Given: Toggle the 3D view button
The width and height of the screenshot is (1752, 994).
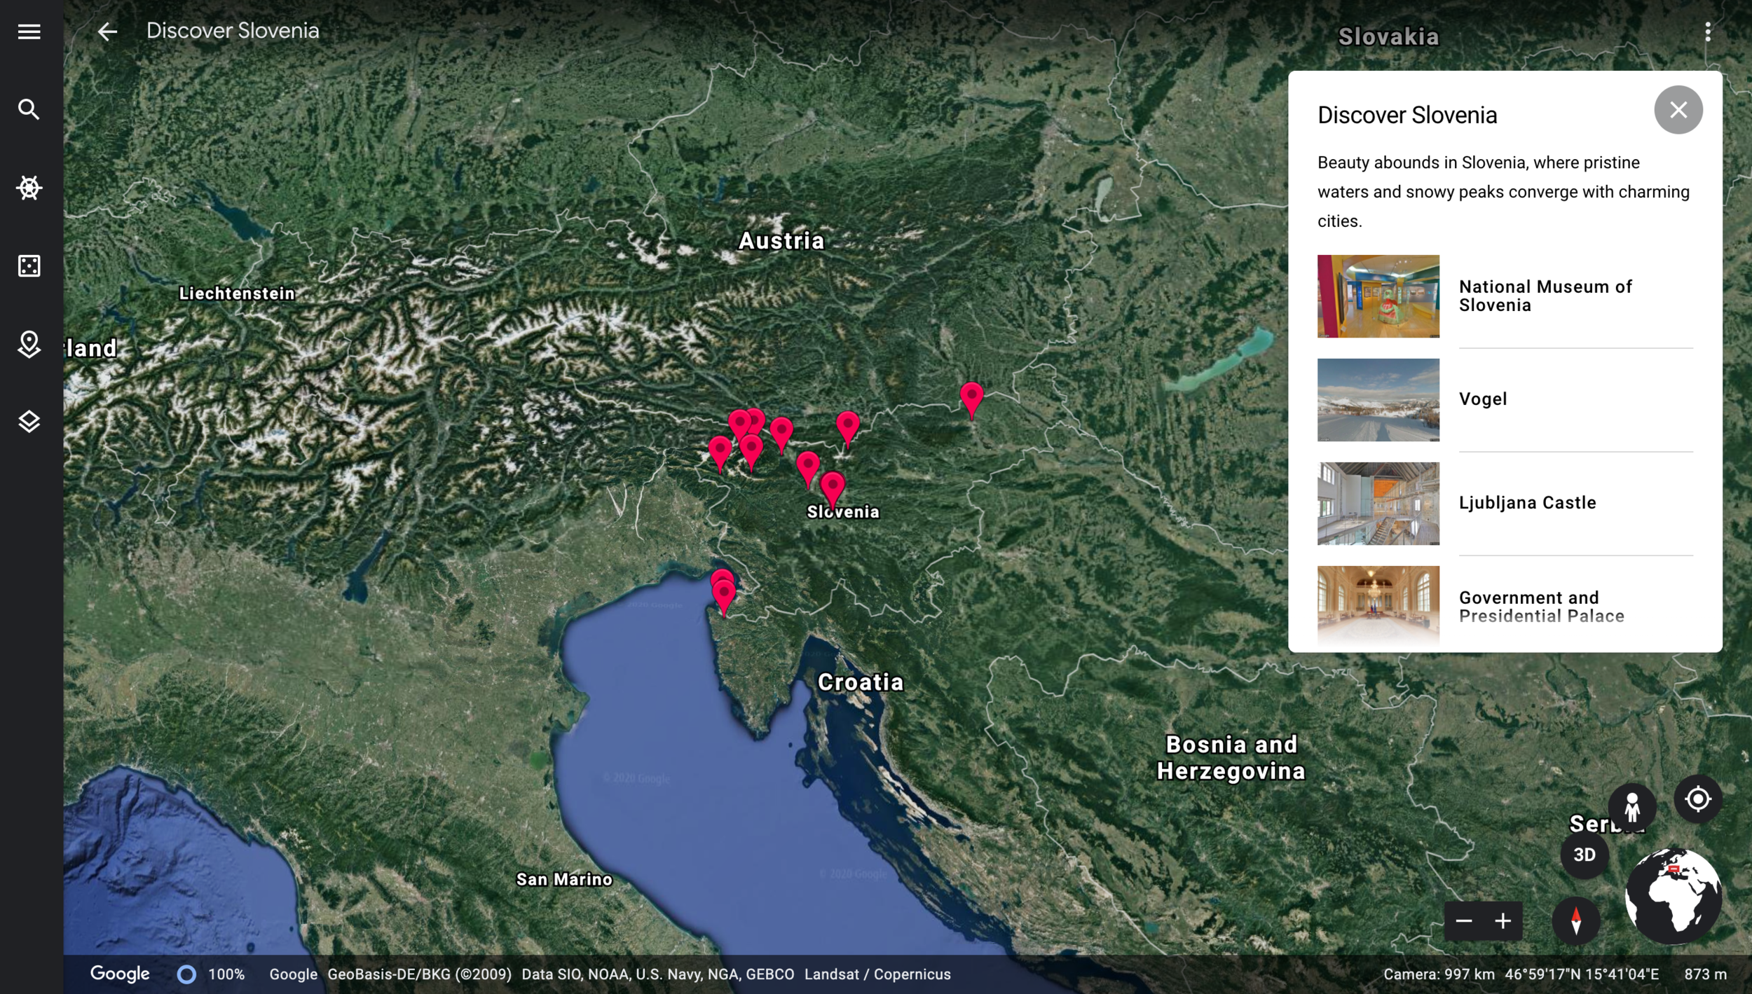Looking at the screenshot, I should coord(1584,855).
